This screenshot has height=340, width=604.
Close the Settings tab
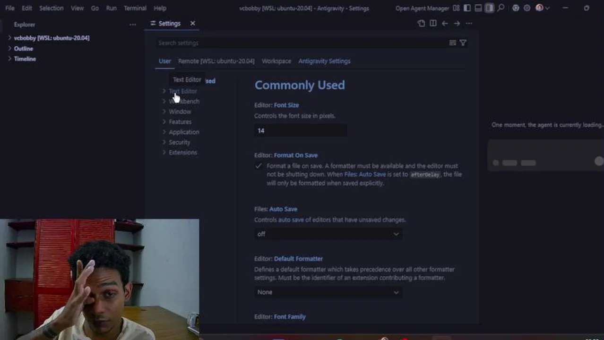coord(192,23)
